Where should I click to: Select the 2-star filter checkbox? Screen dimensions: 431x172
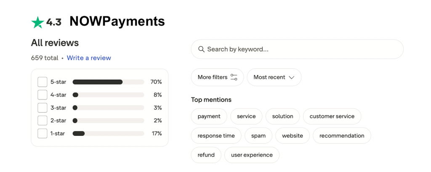tap(42, 121)
